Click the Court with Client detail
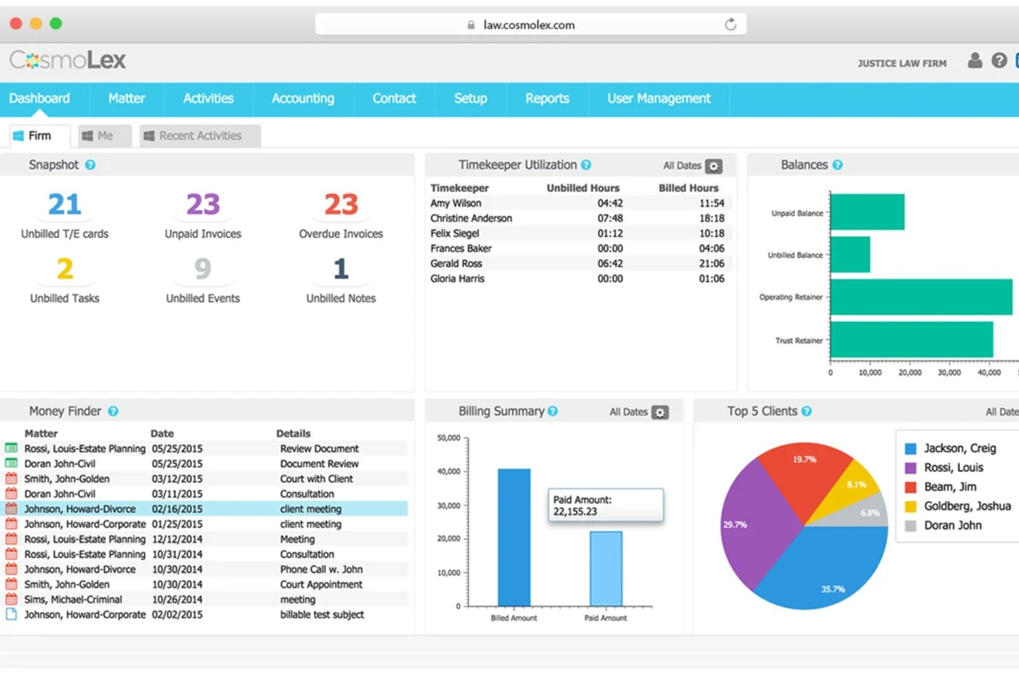 coord(316,479)
